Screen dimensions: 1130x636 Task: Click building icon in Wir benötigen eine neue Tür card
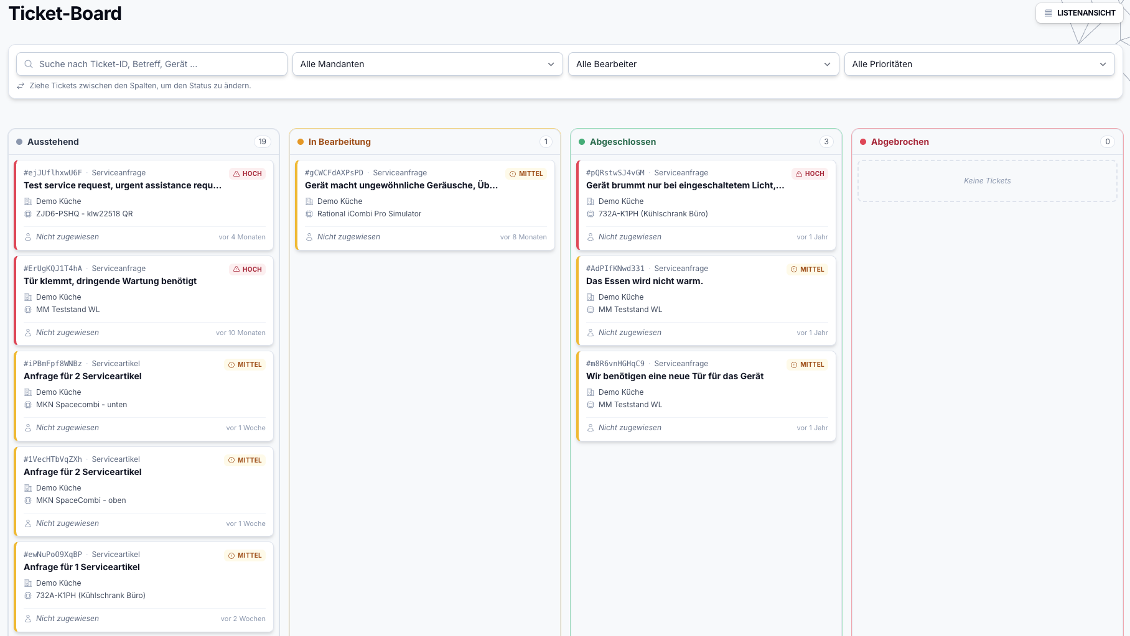pos(591,392)
